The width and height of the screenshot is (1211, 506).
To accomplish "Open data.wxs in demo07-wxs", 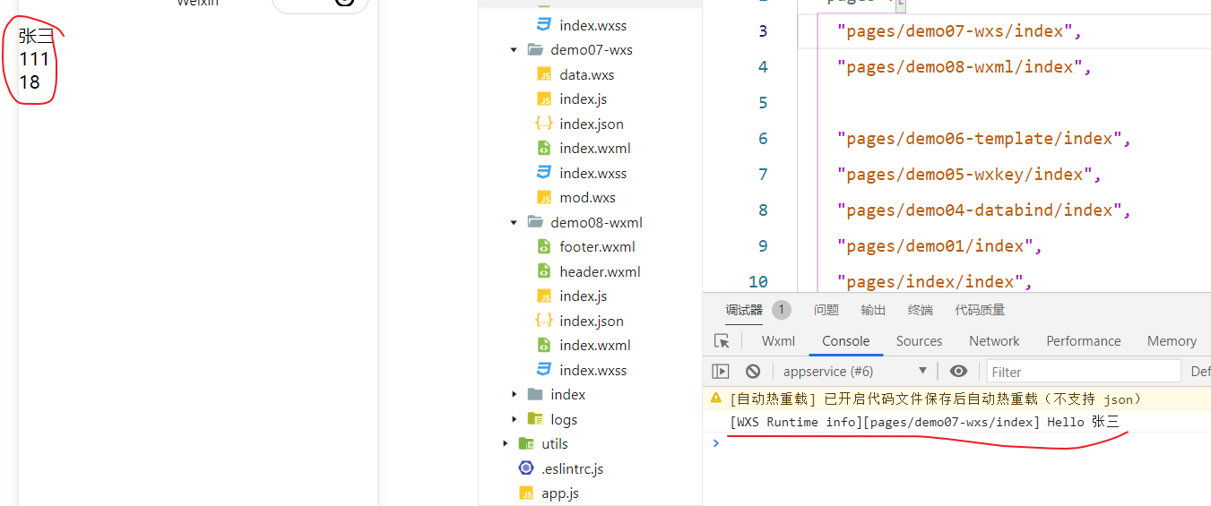I will click(x=587, y=75).
